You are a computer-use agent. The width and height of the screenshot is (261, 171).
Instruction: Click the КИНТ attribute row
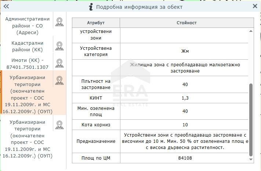[x=96, y=98]
